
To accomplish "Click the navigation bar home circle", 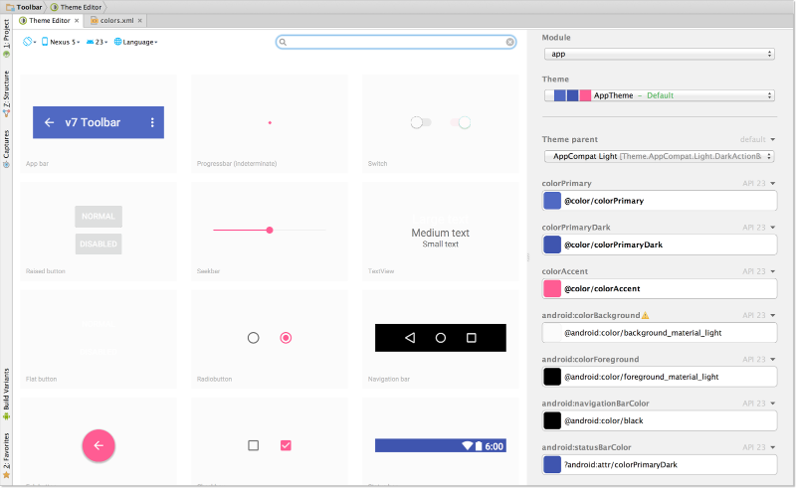I will [x=441, y=338].
